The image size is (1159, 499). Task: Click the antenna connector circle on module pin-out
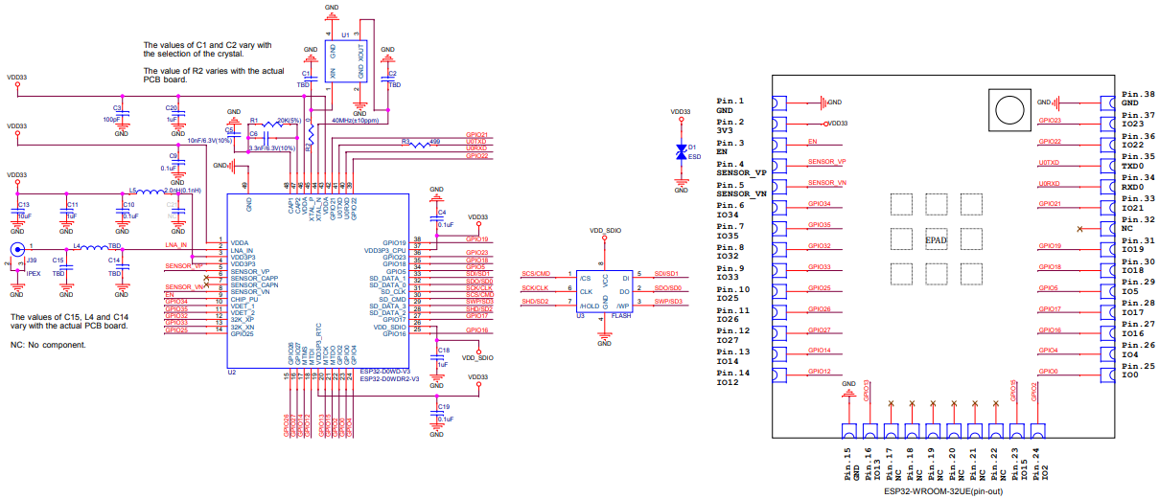(x=1008, y=108)
